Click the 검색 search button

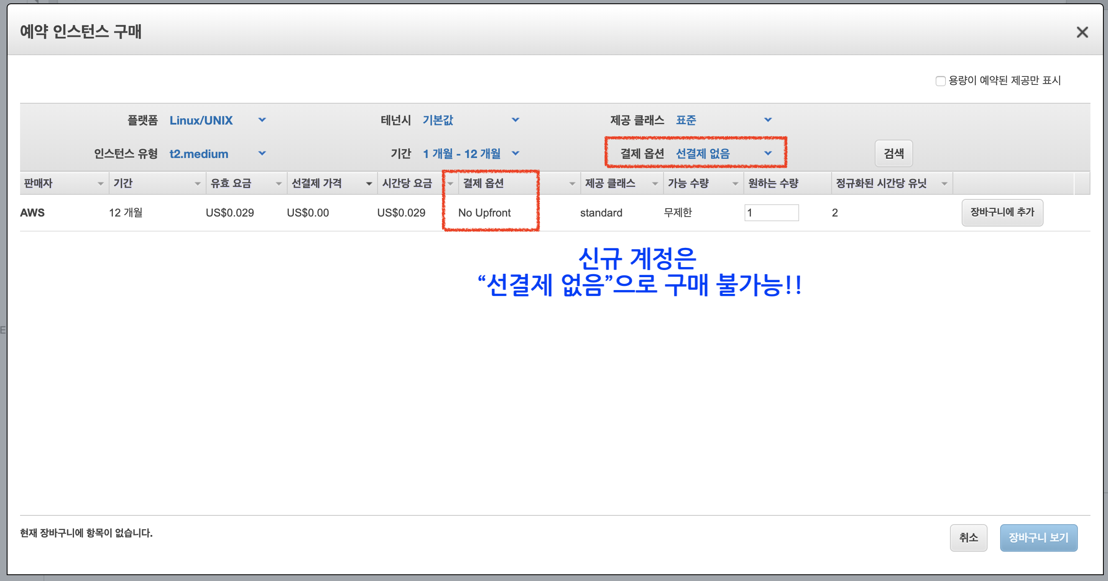[894, 153]
